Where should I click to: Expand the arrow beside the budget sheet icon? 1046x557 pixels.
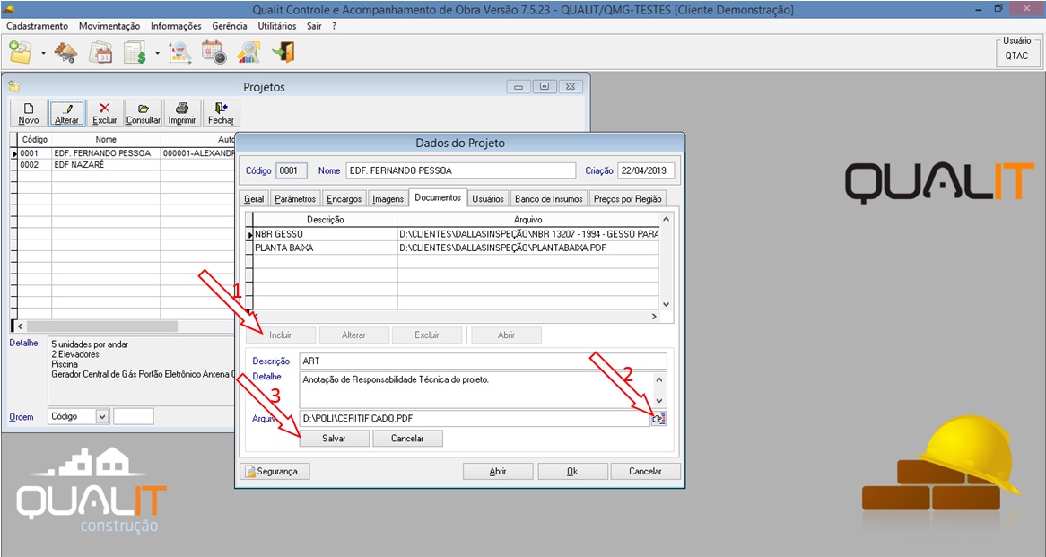click(157, 53)
